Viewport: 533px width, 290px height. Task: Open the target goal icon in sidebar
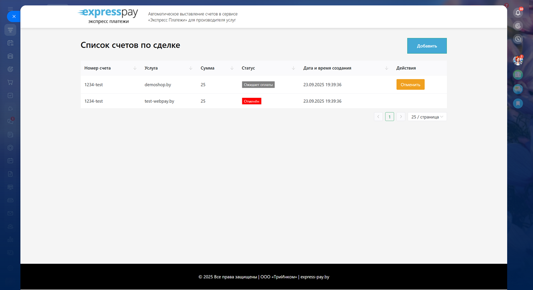click(x=10, y=69)
